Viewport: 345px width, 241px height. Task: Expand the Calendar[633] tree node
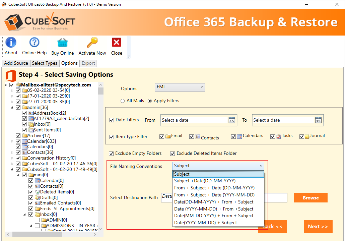[12, 141]
